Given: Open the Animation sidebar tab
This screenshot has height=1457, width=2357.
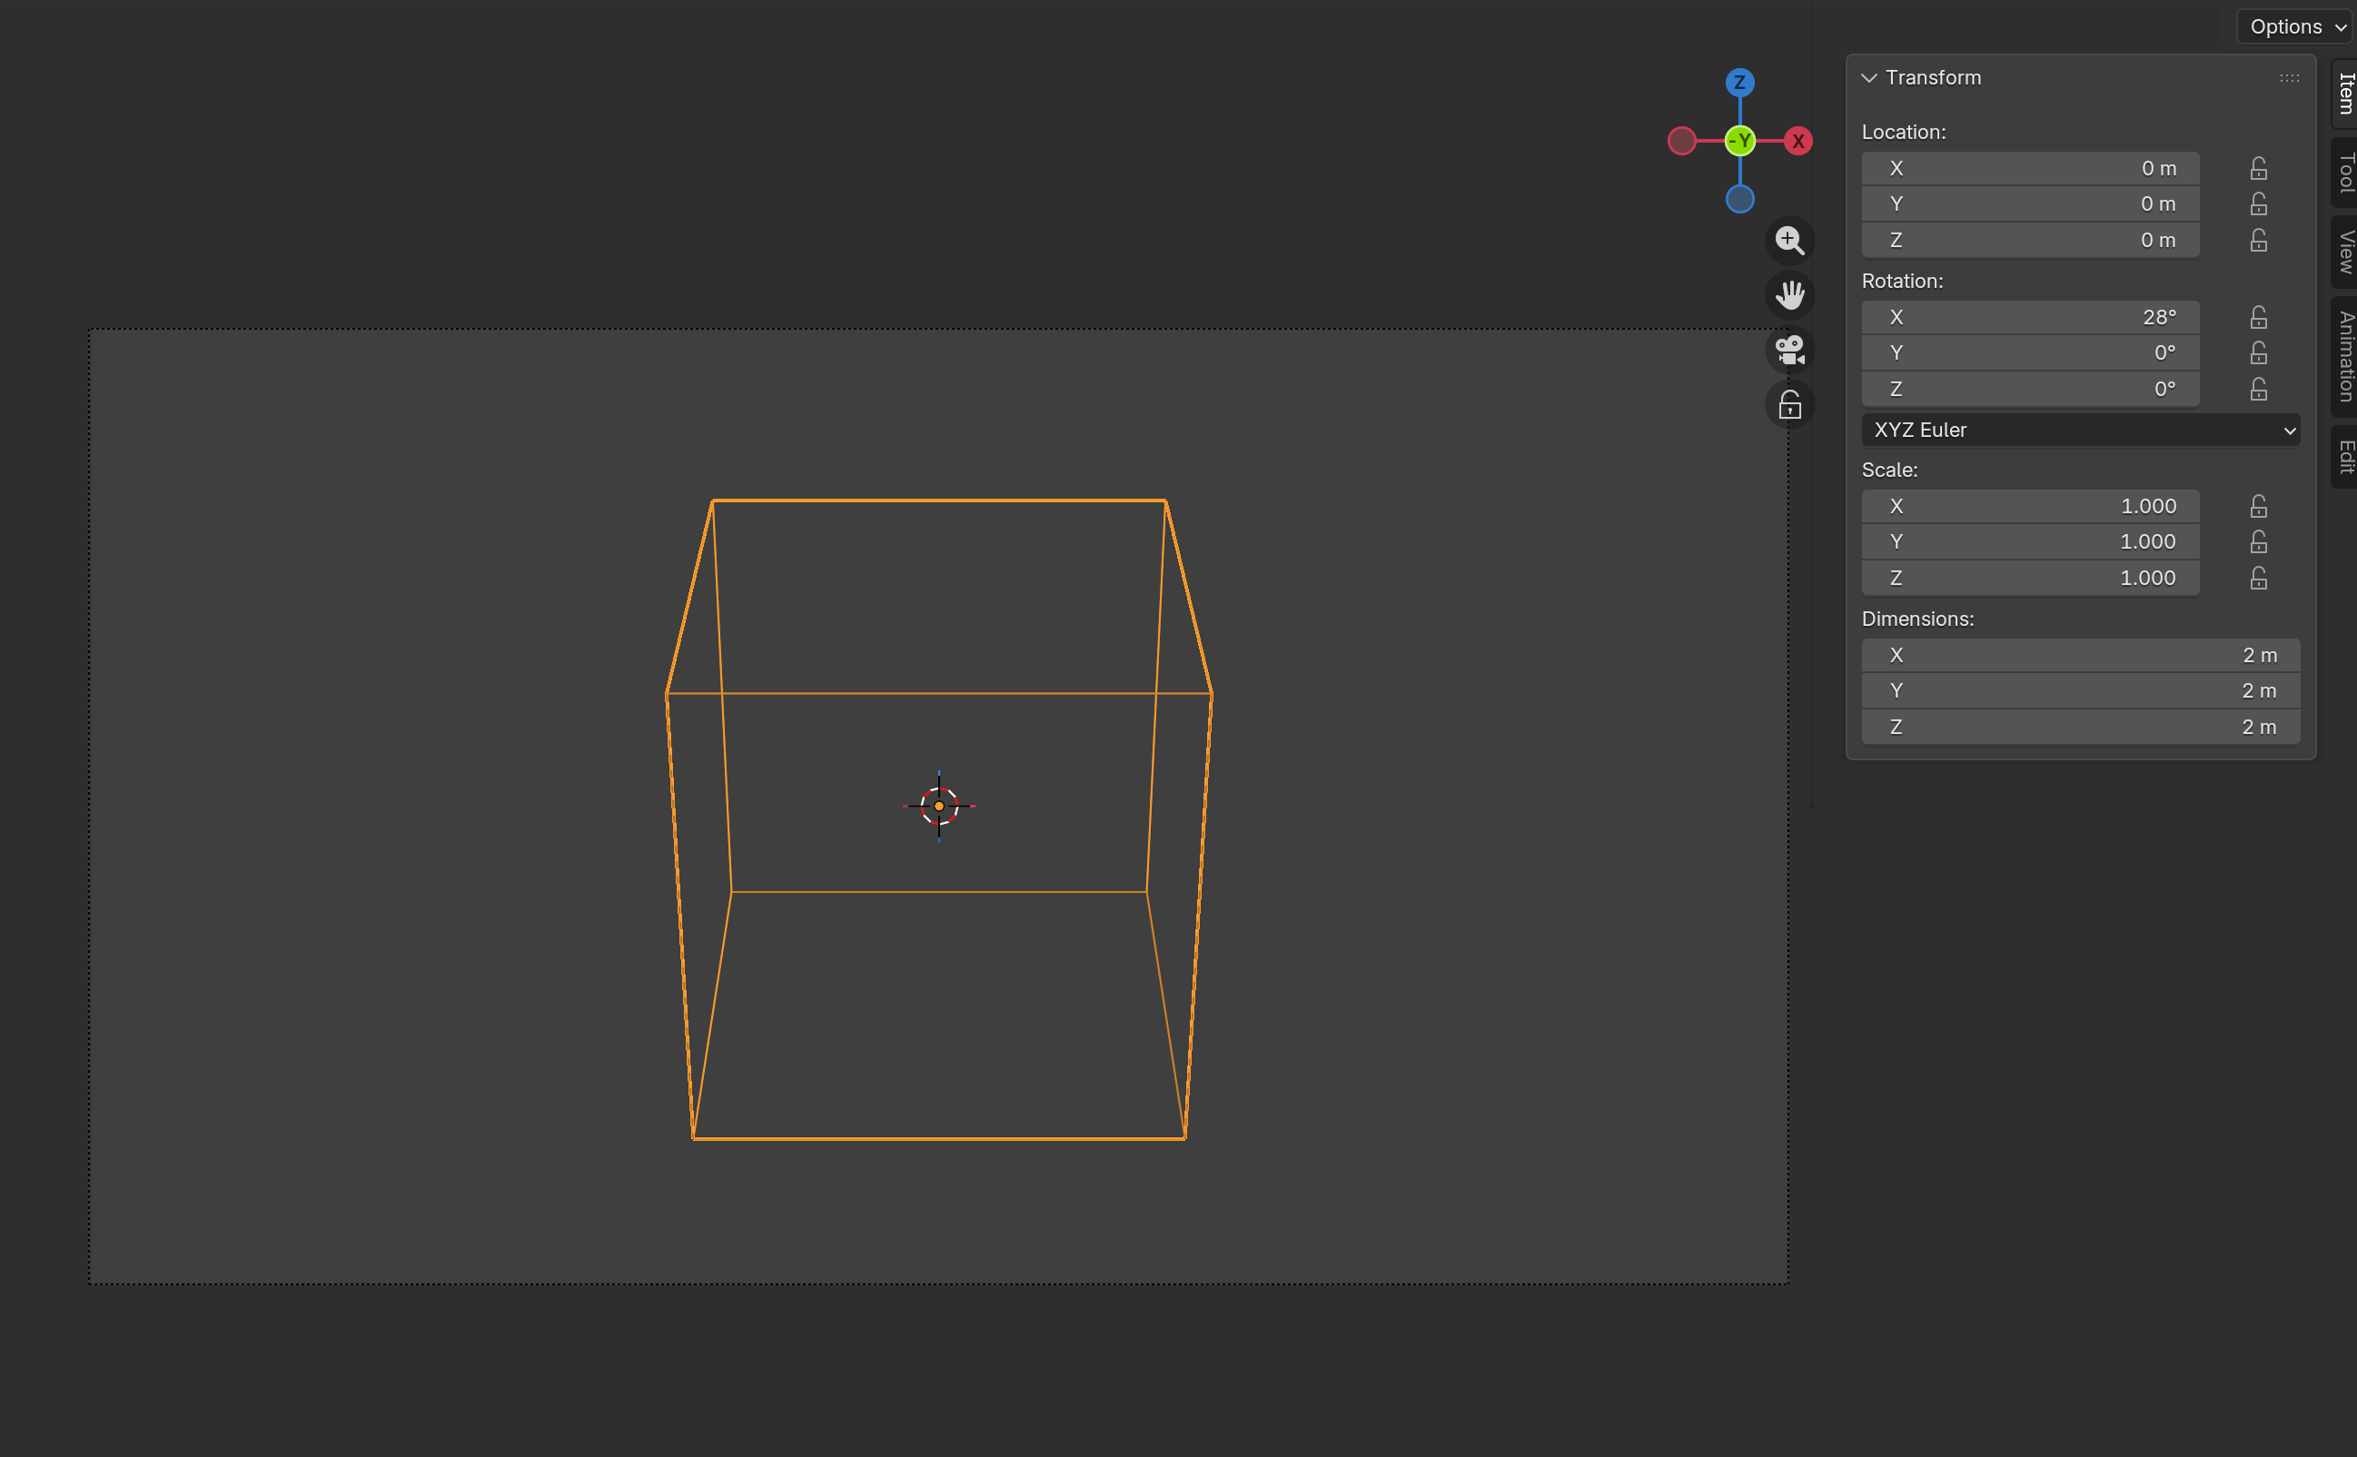Looking at the screenshot, I should pos(2345,357).
